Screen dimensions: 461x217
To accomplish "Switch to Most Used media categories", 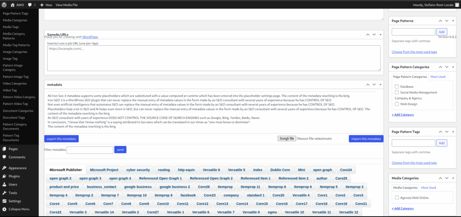I will pyautogui.click(x=429, y=188).
